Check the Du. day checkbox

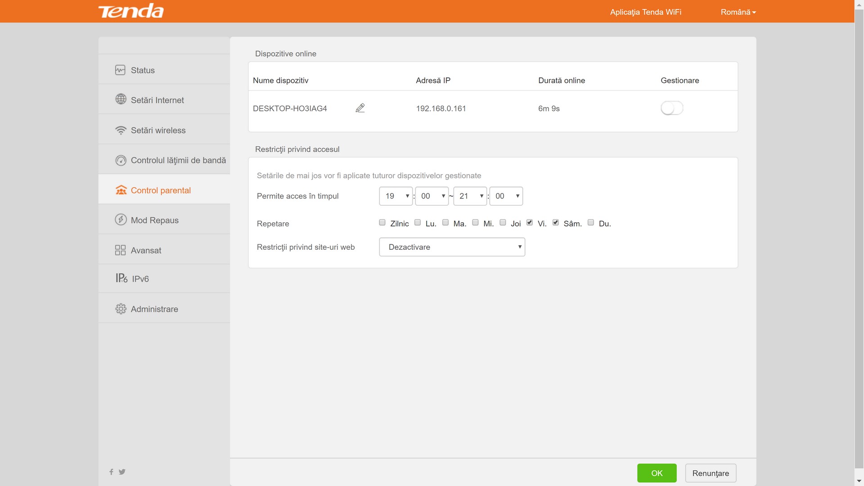[x=591, y=223]
